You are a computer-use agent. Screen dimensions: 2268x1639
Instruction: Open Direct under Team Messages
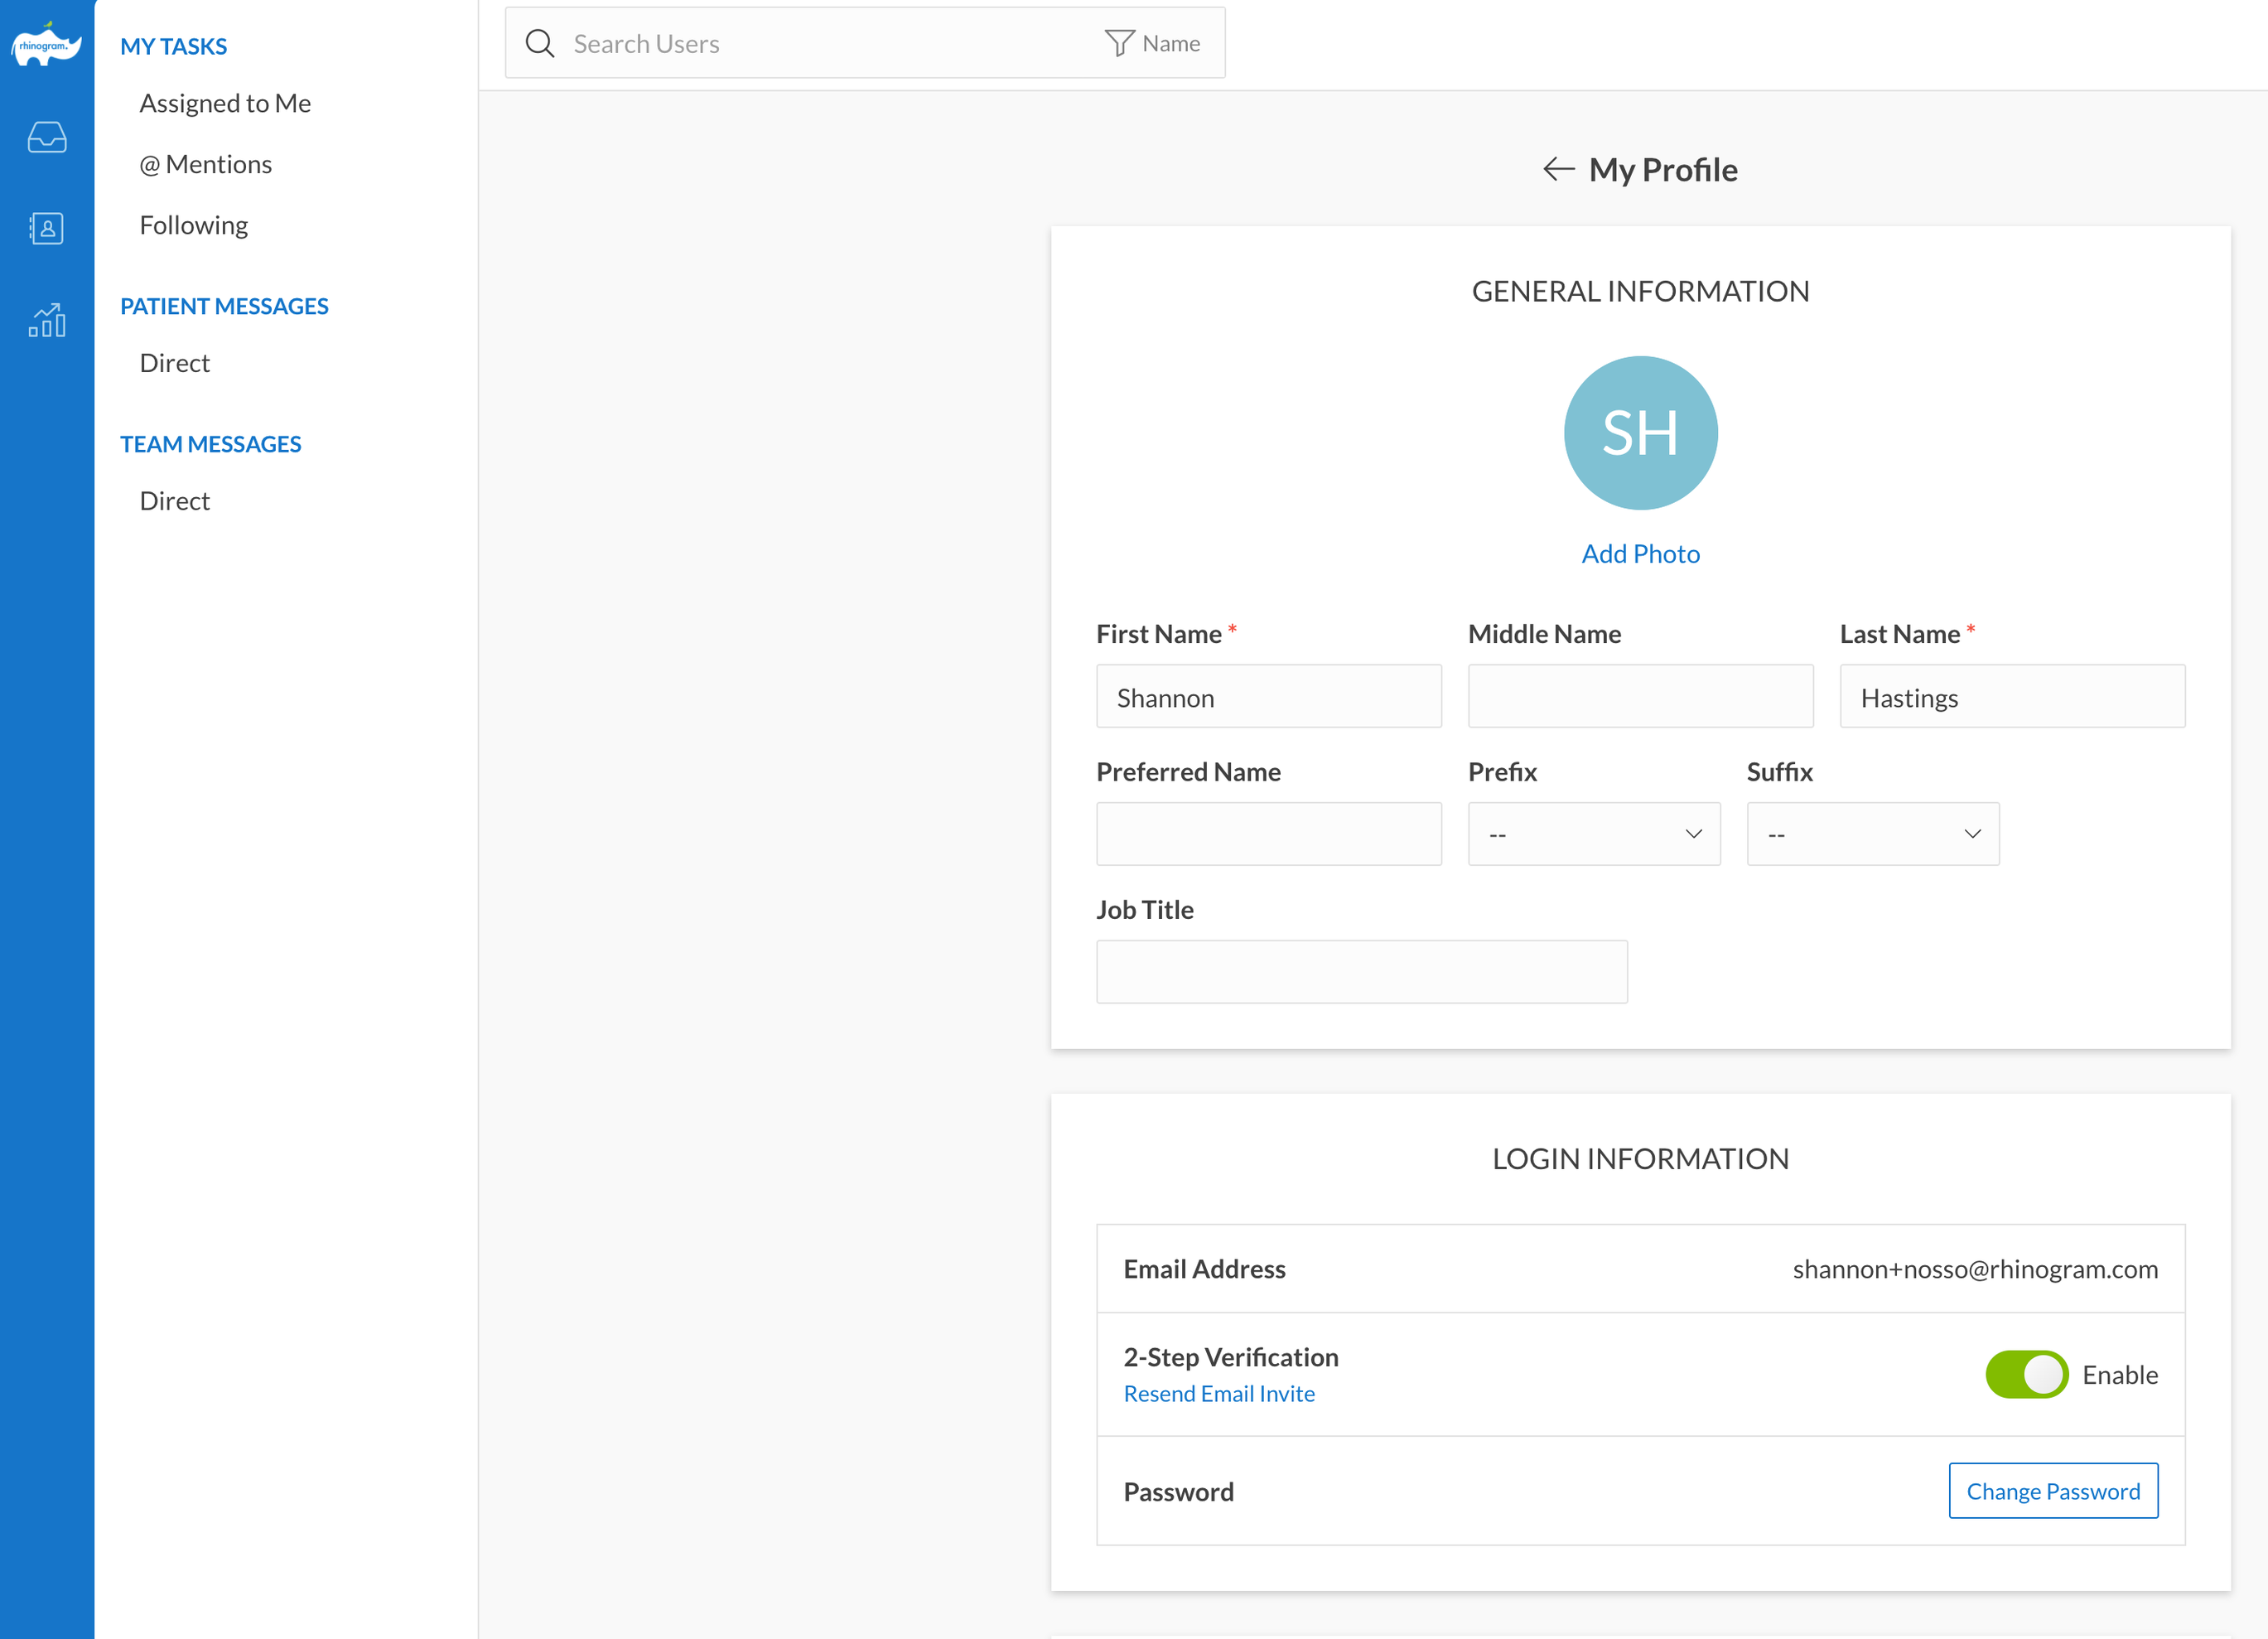click(x=175, y=500)
